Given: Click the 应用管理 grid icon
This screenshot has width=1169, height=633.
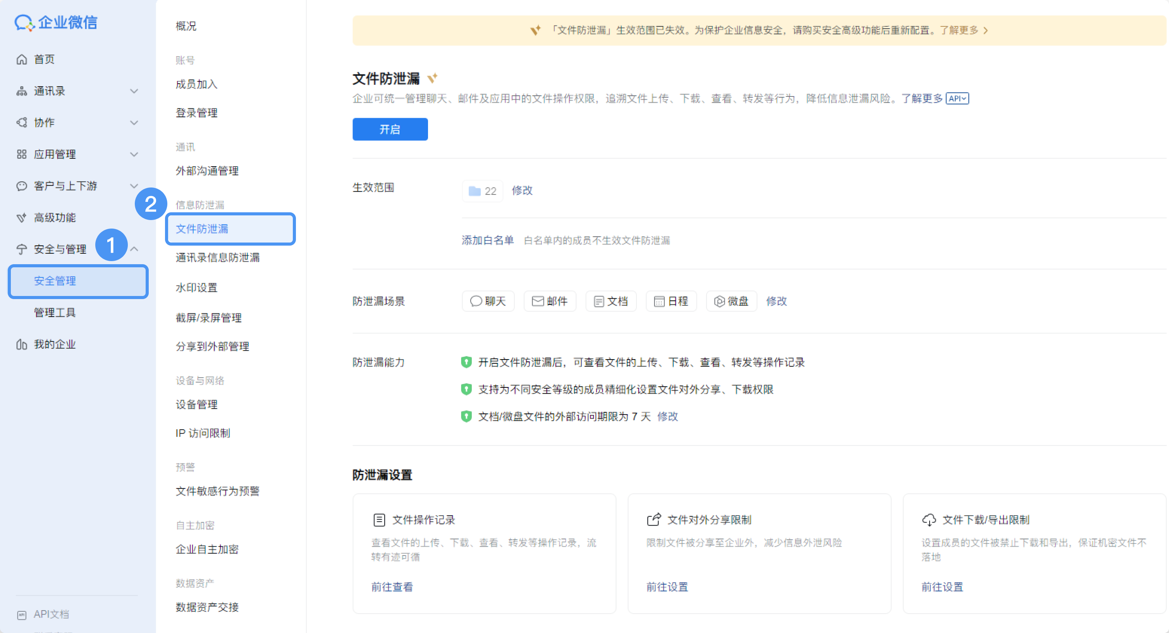Looking at the screenshot, I should [x=21, y=154].
